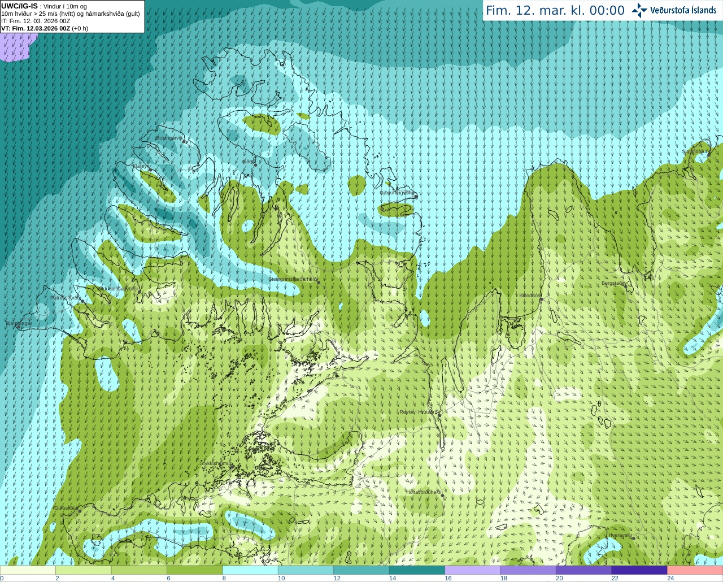Click the Bolungarvík station marker
723x582 pixels.
click(184, 141)
